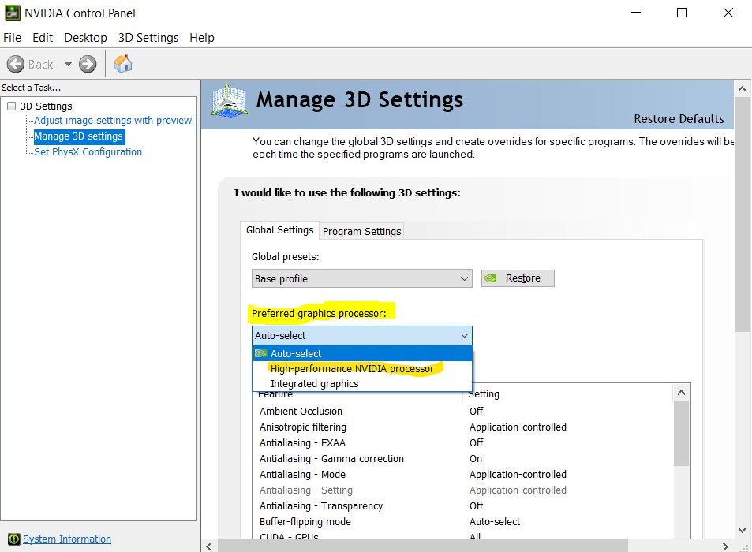Click the Off value for Ambient Occlusion
Viewport: 752px width, 552px height.
[x=477, y=411]
